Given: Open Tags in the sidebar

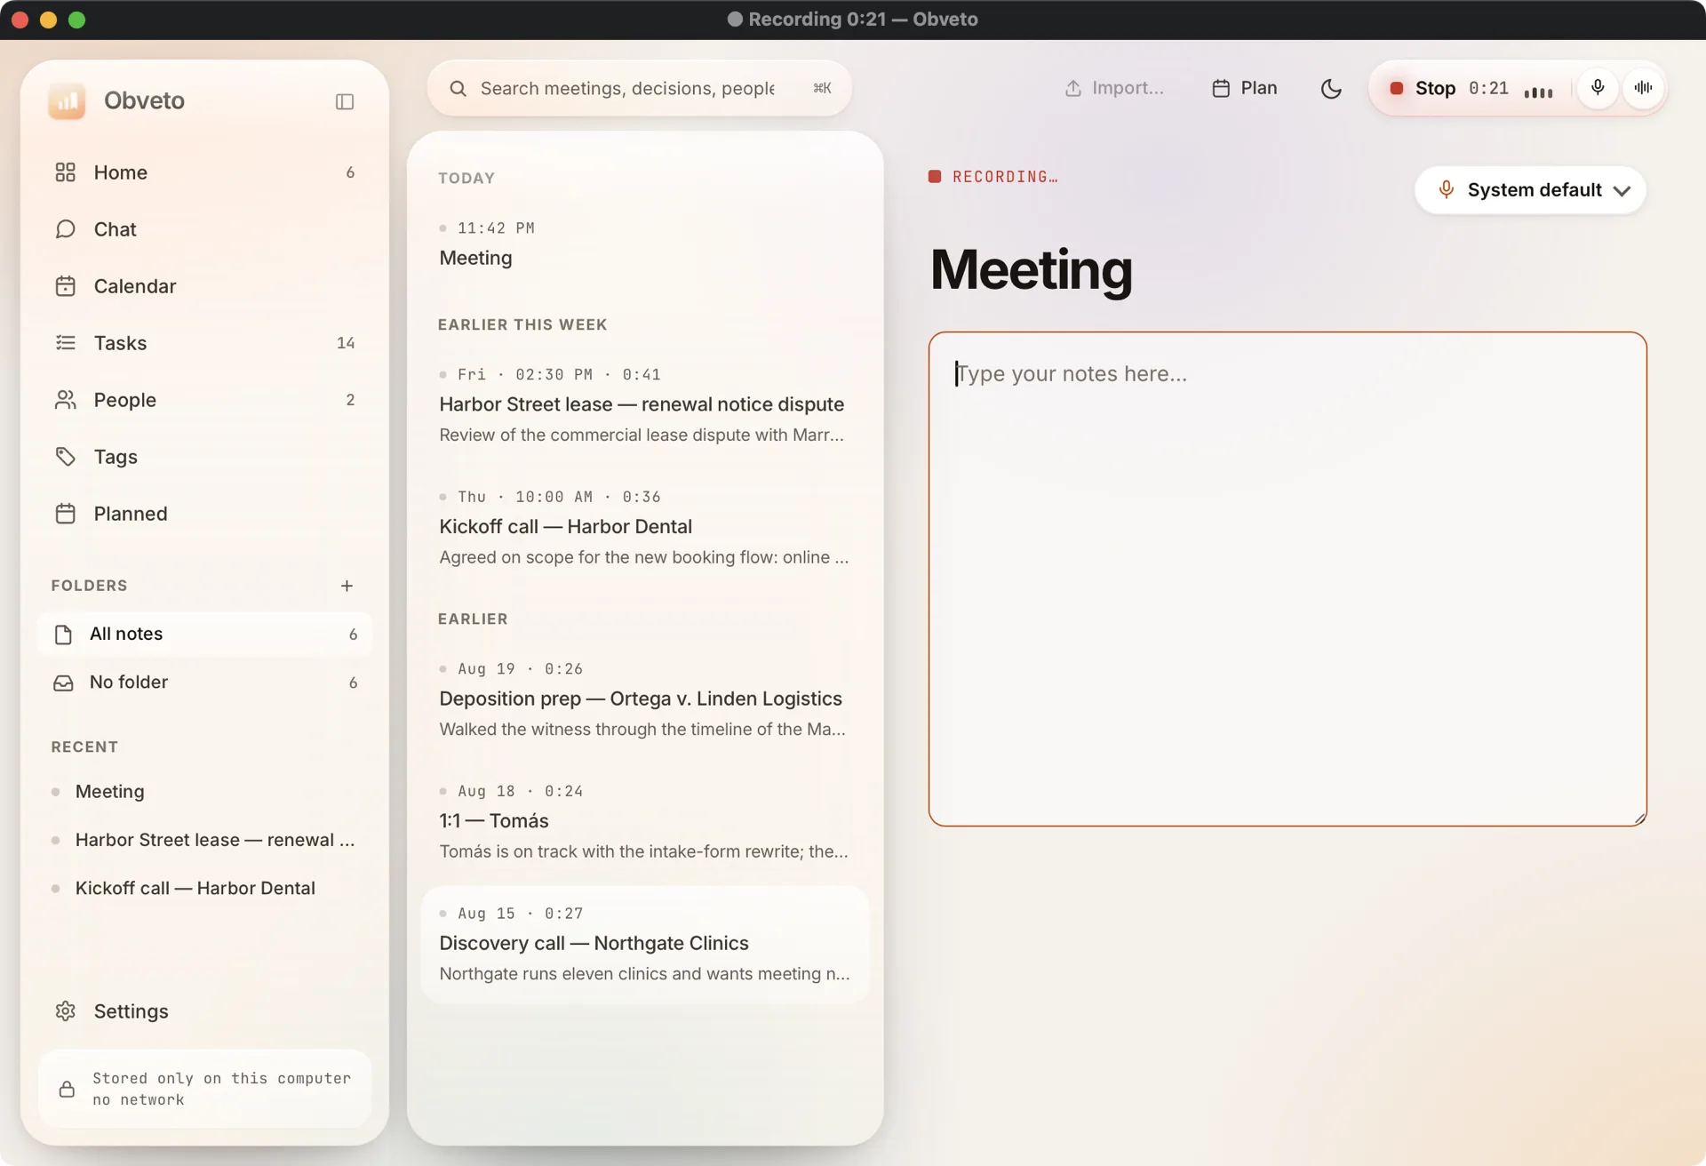Looking at the screenshot, I should tap(204, 457).
